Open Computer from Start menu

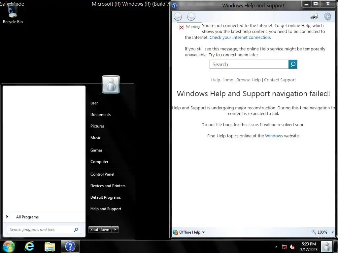[99, 162]
